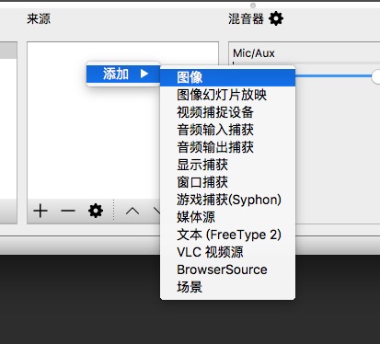Pick 游戏捕获(Syphon) source
Image resolution: width=380 pixels, height=344 pixels.
[x=227, y=200]
